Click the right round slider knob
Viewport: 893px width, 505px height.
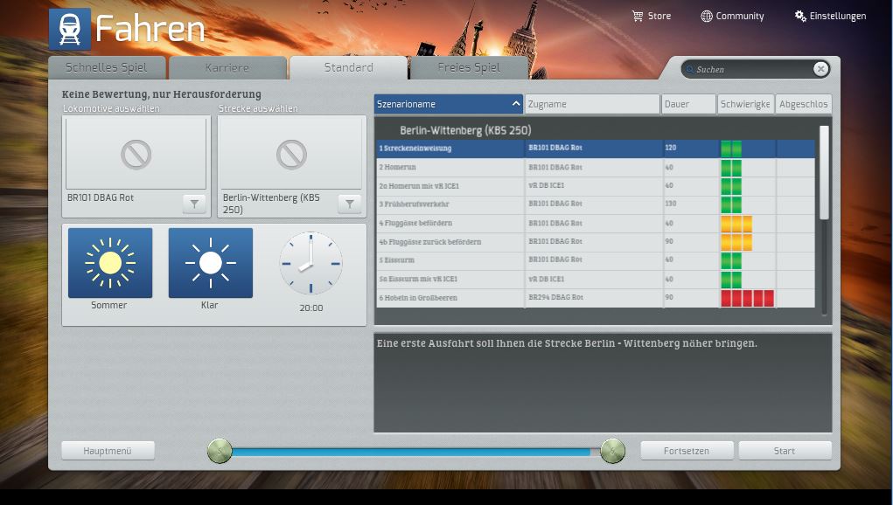coord(613,451)
